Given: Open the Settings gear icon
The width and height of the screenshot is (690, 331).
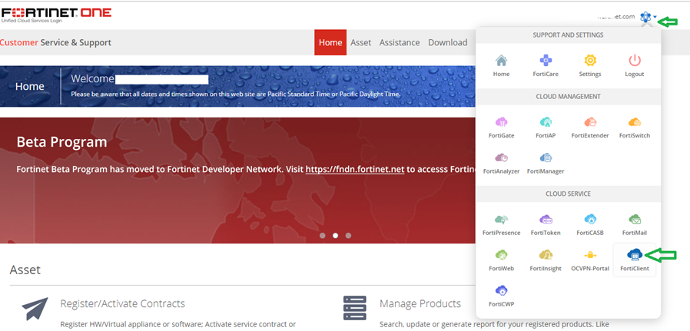Looking at the screenshot, I should click(x=590, y=61).
